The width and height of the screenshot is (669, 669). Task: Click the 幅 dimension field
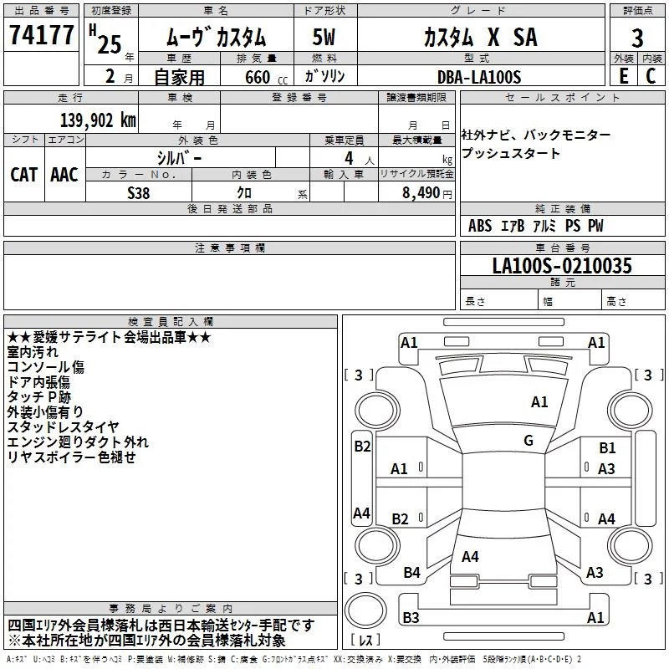click(570, 301)
